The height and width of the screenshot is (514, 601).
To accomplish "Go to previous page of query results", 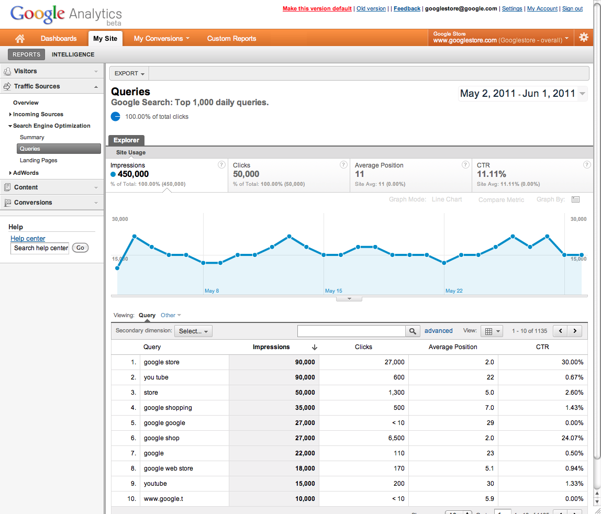I will point(560,331).
